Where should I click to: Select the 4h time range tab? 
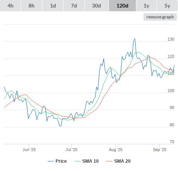point(10,6)
